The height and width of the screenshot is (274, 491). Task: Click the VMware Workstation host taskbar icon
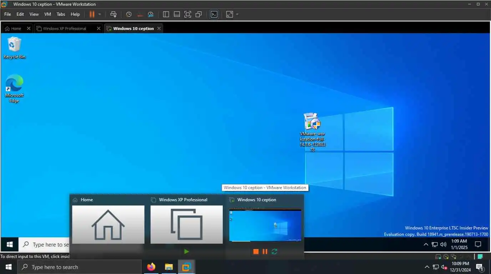(x=186, y=267)
